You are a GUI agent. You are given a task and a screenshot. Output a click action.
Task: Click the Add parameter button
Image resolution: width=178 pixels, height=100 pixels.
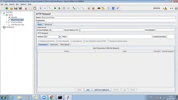click(88, 90)
